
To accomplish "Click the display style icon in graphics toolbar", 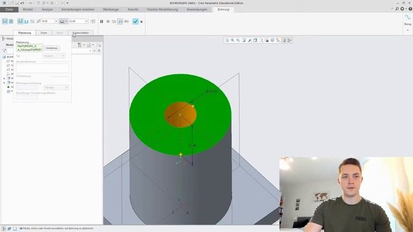I will pos(256,40).
